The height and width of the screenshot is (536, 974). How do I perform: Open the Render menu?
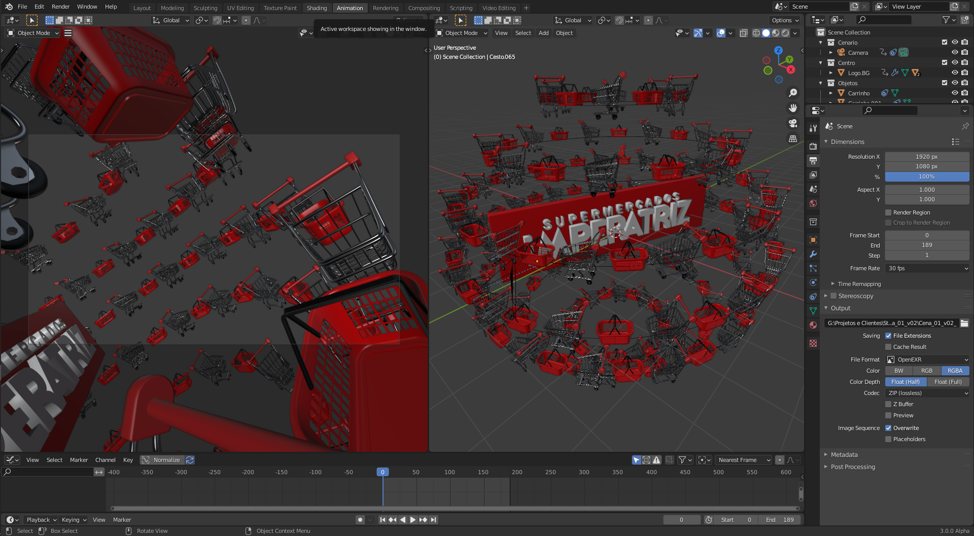click(x=61, y=7)
